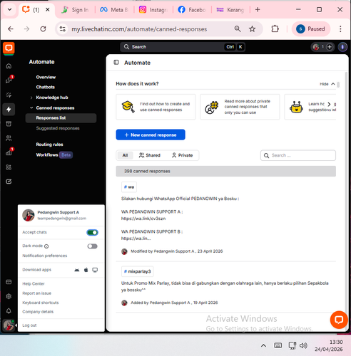Click the profile avatar at the sidebar bottom

pos(9,325)
